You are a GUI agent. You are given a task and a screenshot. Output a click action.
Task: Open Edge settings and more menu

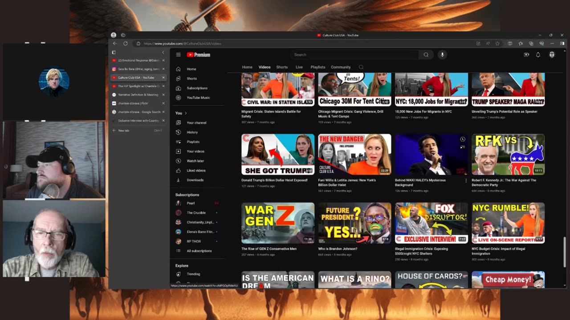(552, 44)
